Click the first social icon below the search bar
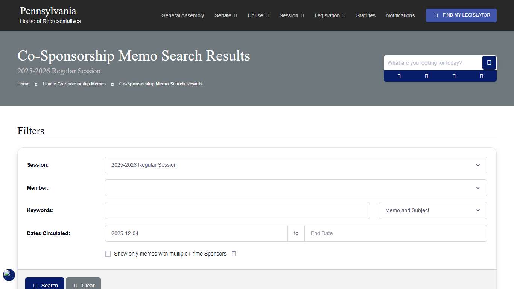Viewport: 514px width, 289px height. click(x=399, y=76)
